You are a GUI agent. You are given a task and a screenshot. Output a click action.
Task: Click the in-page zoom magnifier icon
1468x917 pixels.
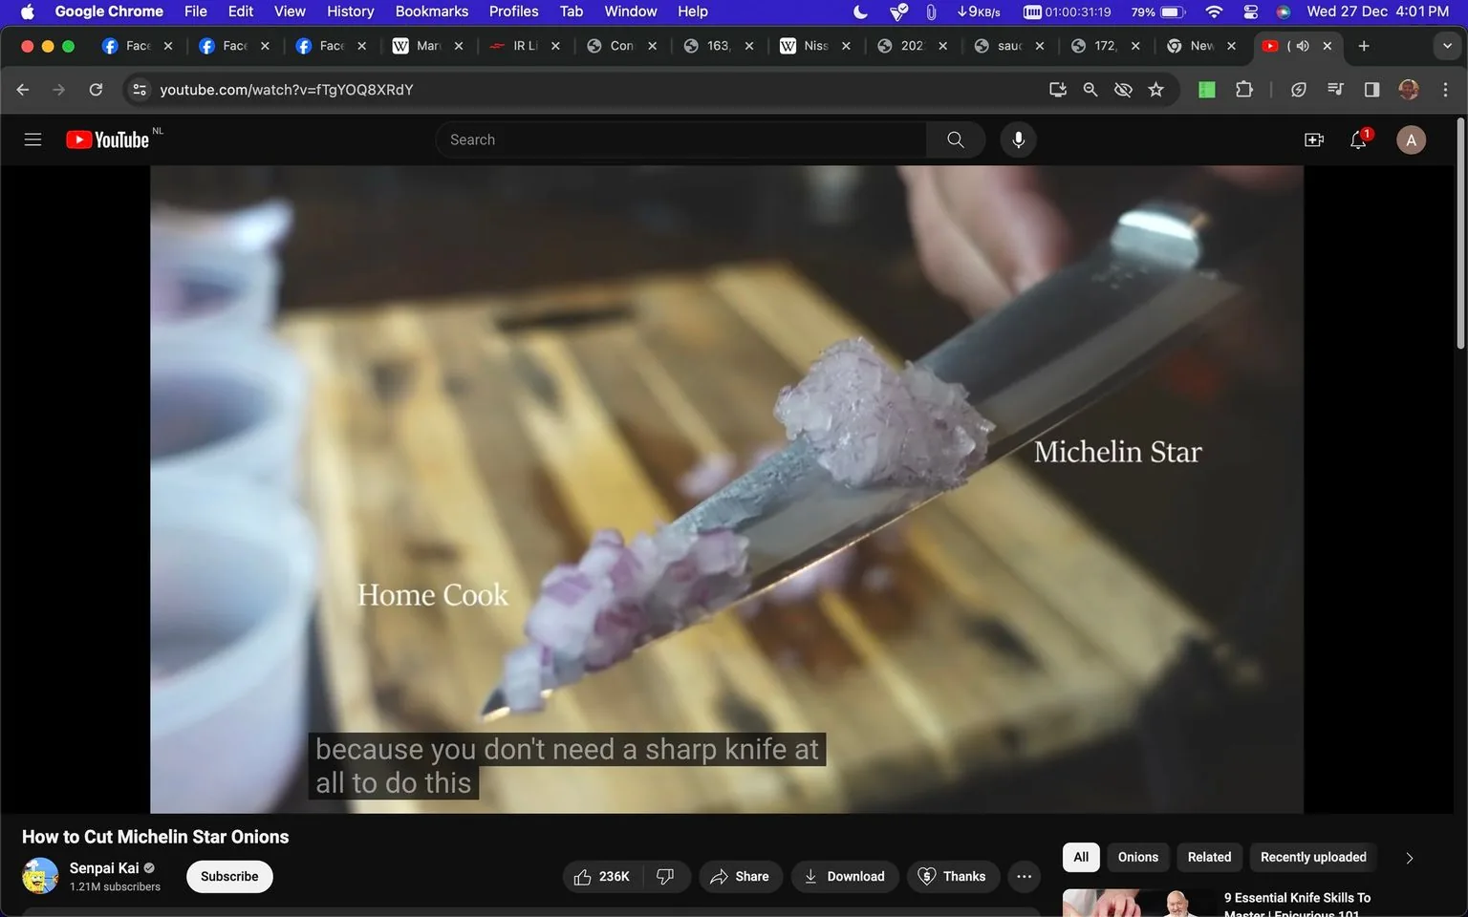coord(1090,89)
